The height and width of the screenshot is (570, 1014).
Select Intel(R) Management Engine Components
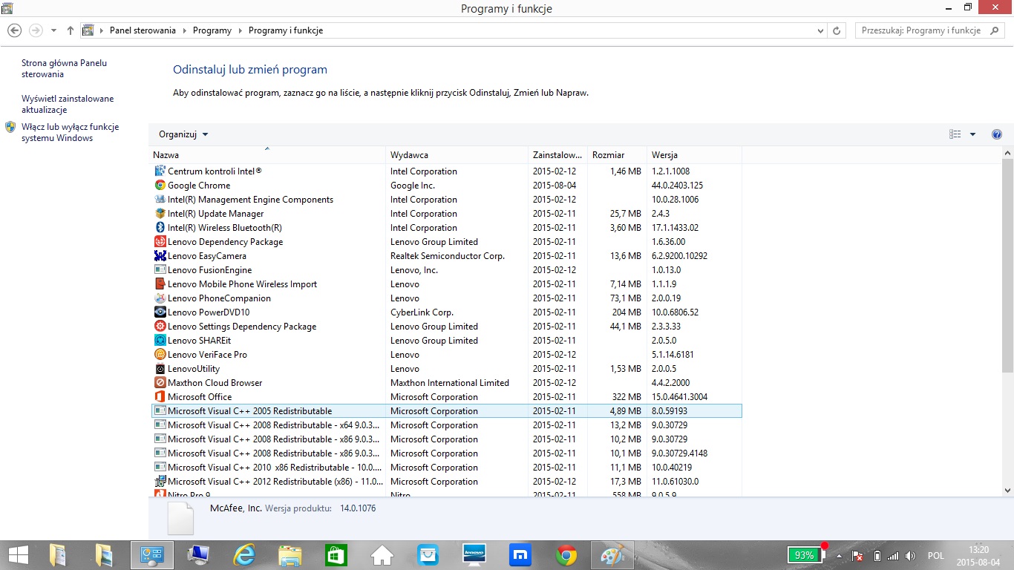pyautogui.click(x=446, y=200)
